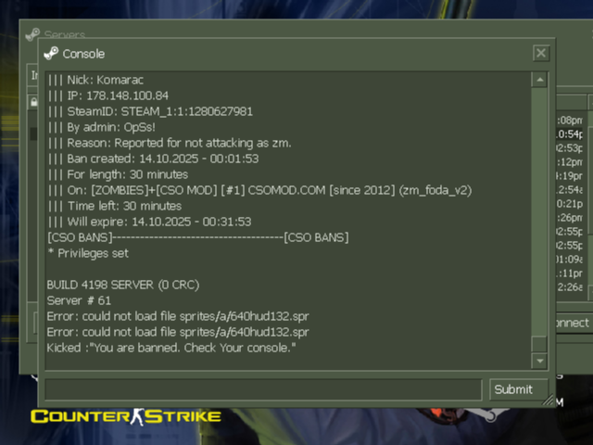Click the partially hidden Connect button
The image size is (593, 445).
pyautogui.click(x=573, y=323)
